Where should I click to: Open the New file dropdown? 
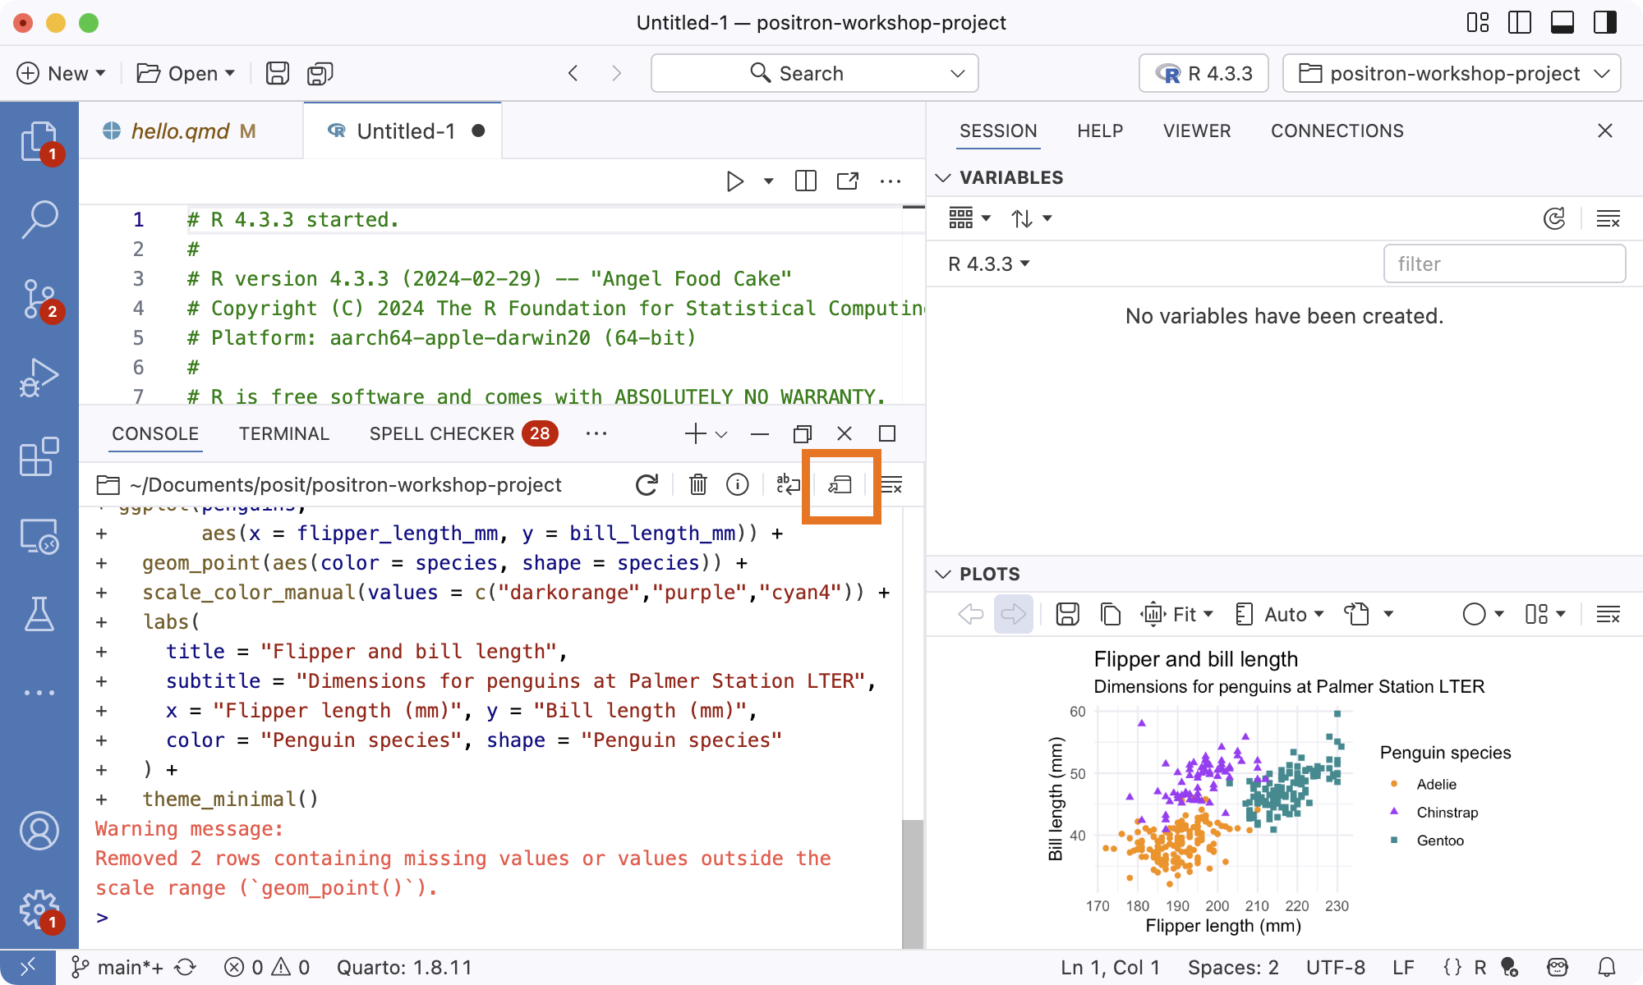coord(62,73)
